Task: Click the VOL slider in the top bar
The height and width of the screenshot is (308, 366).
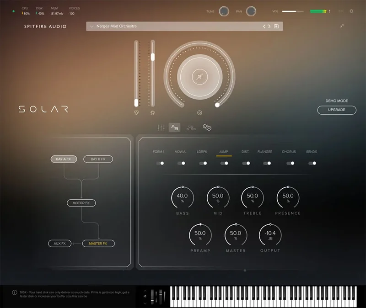Action: click(x=293, y=11)
